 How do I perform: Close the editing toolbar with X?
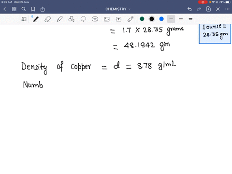218,9
